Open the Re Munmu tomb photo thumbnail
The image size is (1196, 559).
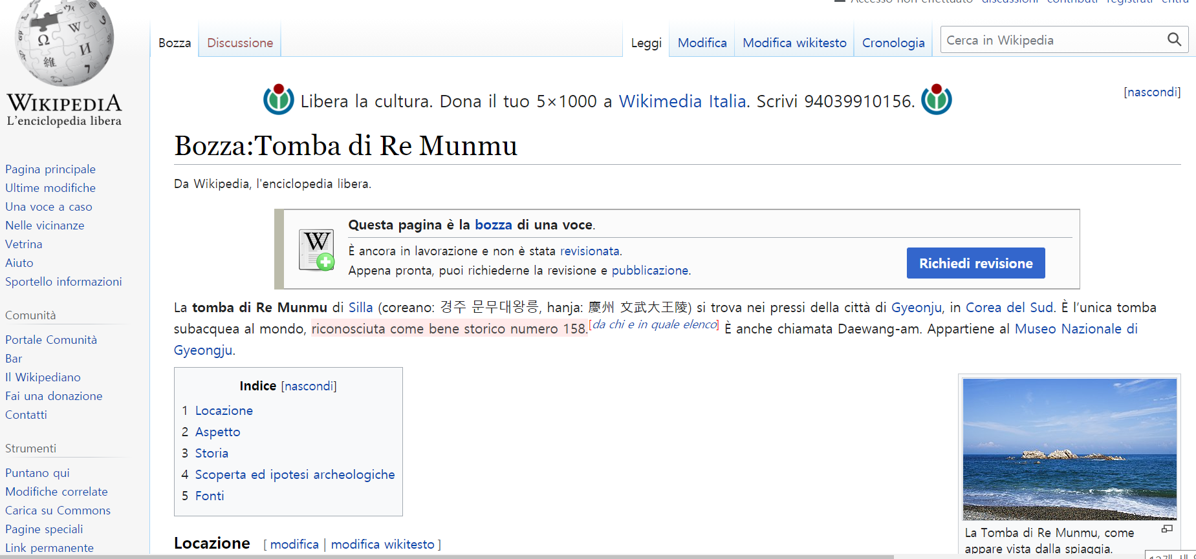1069,449
